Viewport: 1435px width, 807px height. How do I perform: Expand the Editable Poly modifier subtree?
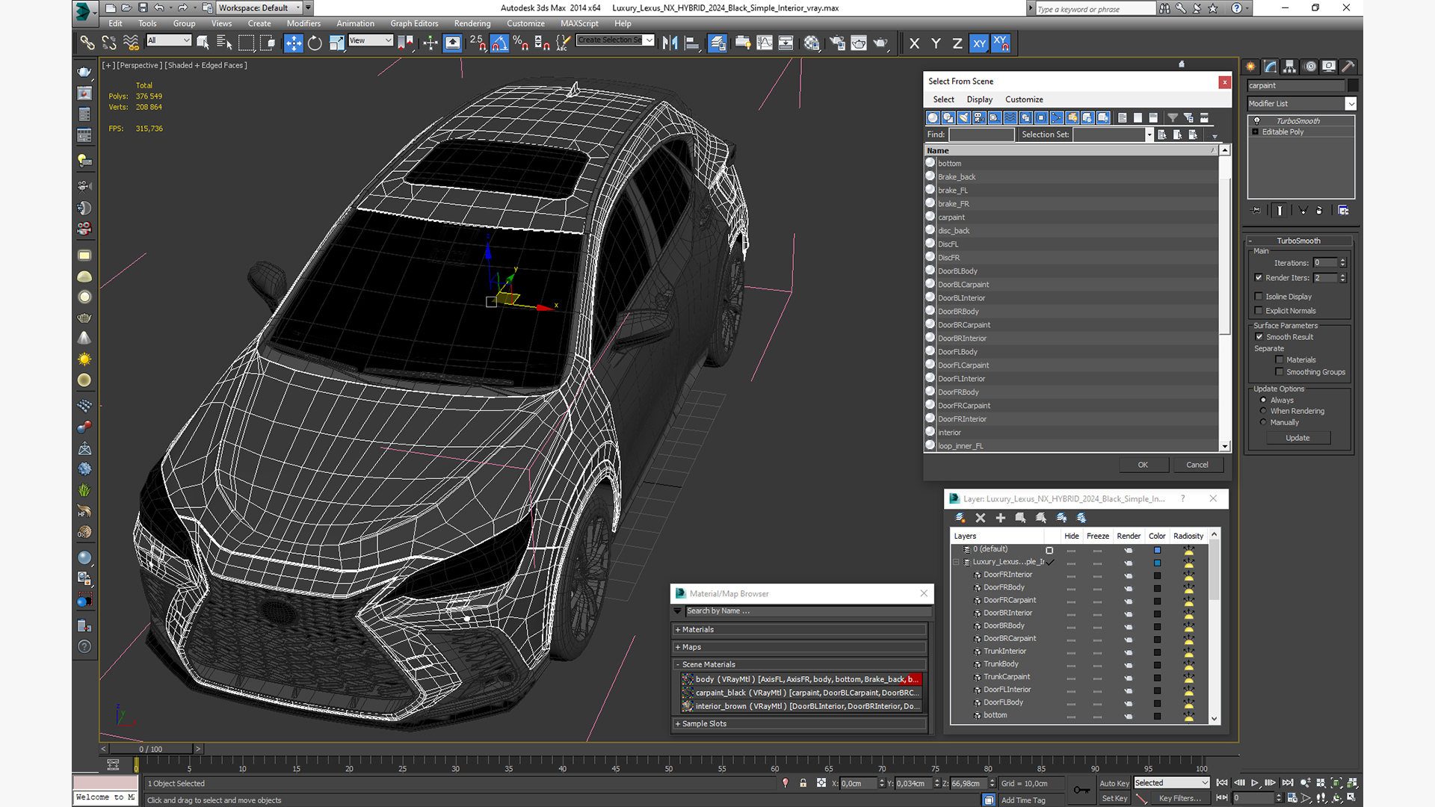pos(1256,132)
